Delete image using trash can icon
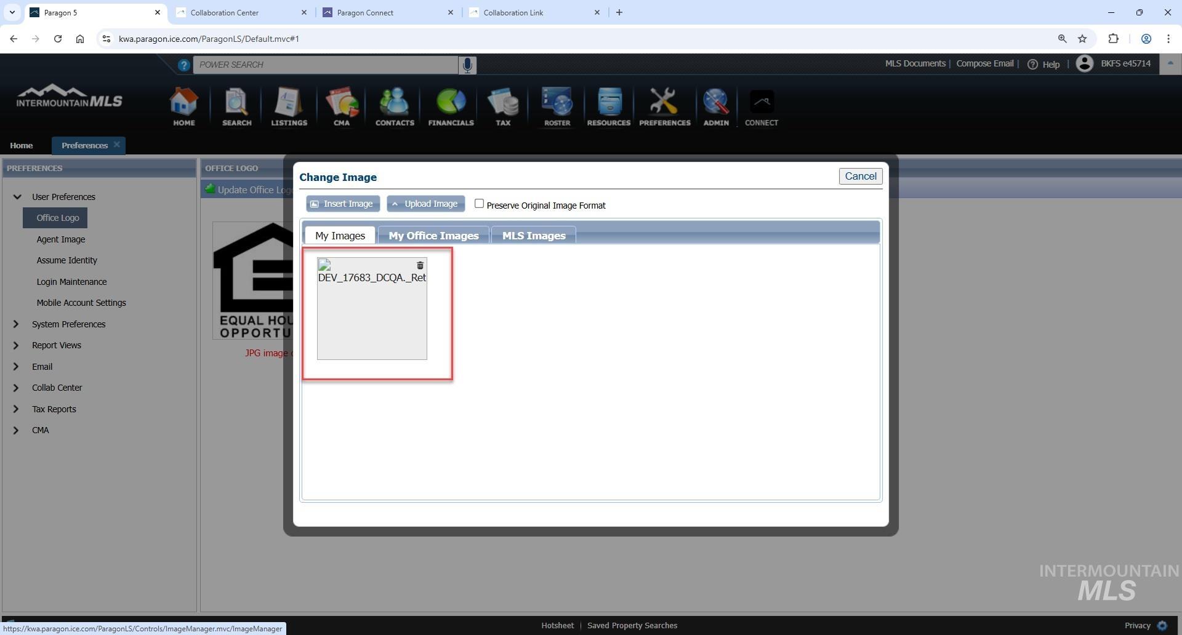 (x=420, y=265)
